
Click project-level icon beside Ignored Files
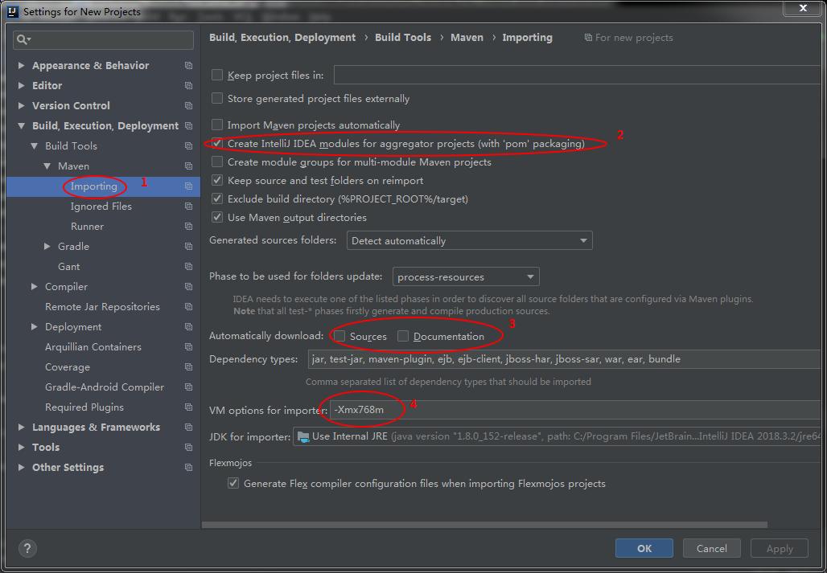[x=188, y=206]
